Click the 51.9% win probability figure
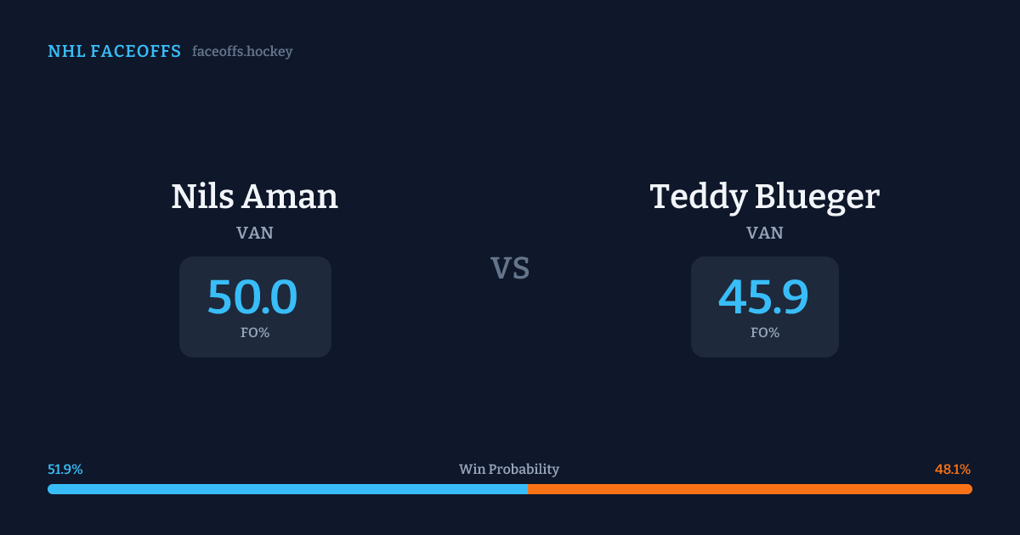Viewport: 1020px width, 535px height. coord(65,470)
